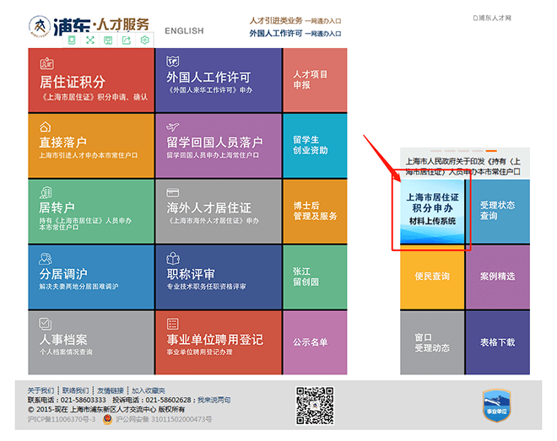Click the 沪公网安备 31011502000473号 link

(164, 419)
